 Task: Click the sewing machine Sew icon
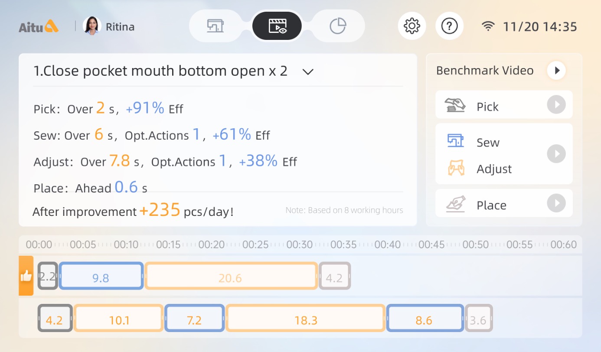tap(455, 141)
